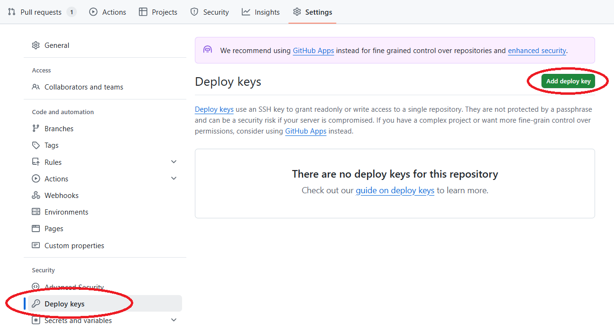614x332 pixels.
Task: Expand Secrets and variables section
Action: [174, 320]
